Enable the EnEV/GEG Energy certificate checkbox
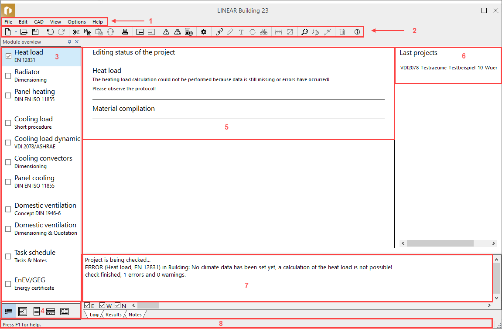Viewport: 502px width, 329px height. point(8,284)
